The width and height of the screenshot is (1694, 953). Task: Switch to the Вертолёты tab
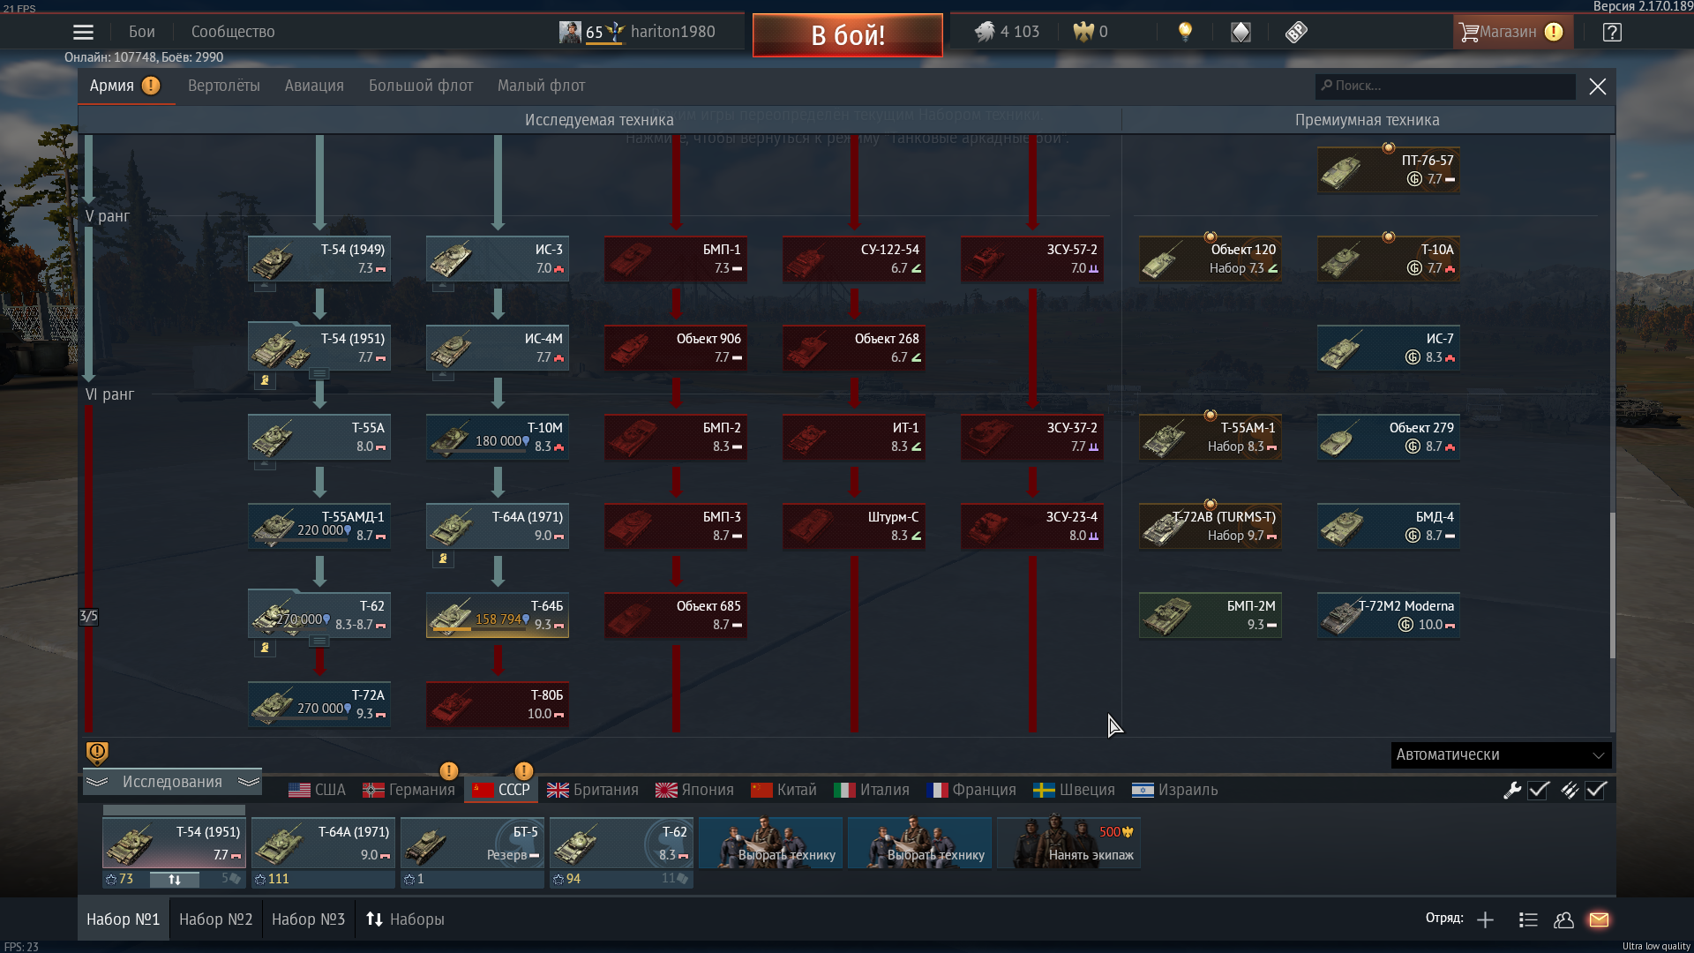point(224,86)
